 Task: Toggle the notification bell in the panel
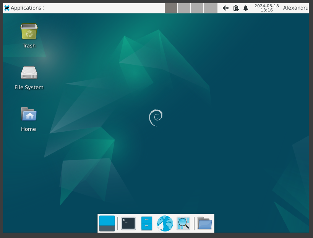pyautogui.click(x=245, y=8)
